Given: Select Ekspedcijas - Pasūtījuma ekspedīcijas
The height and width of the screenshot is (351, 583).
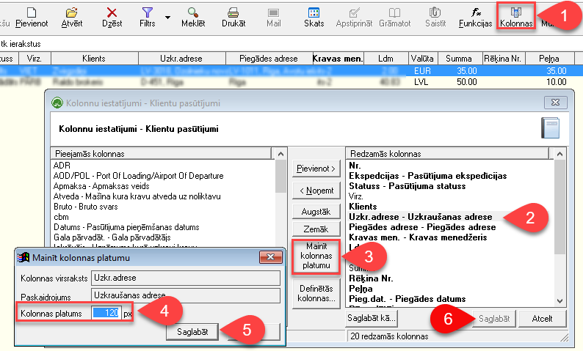Looking at the screenshot, I should point(427,176).
